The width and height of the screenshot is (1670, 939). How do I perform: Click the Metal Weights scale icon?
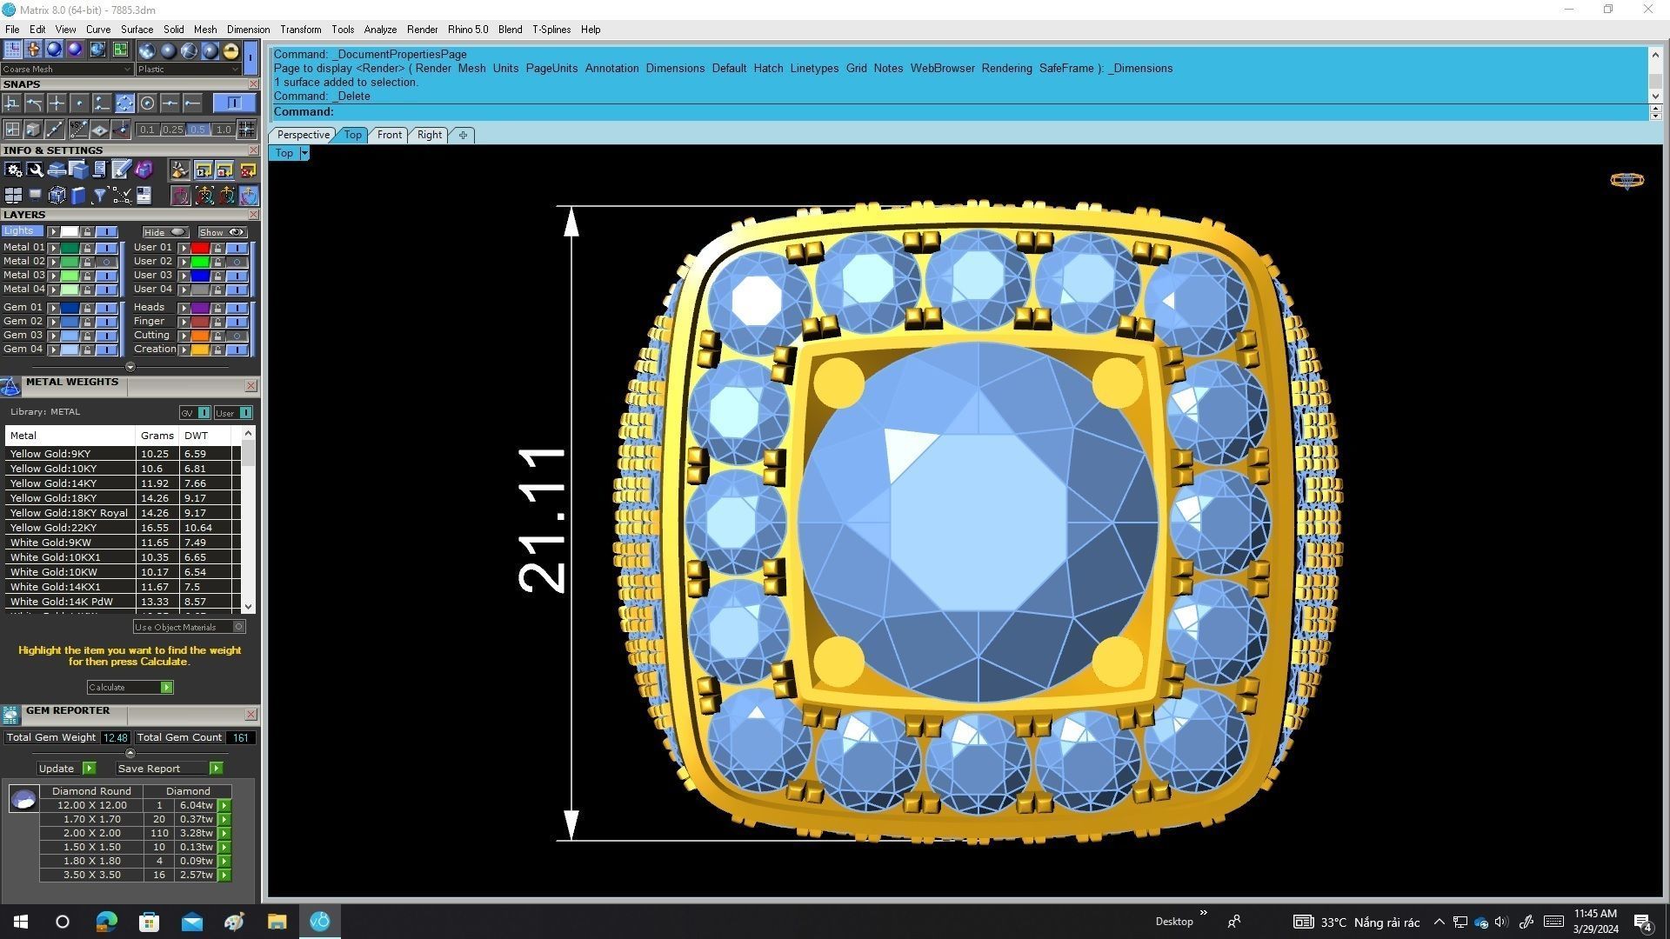tap(10, 387)
